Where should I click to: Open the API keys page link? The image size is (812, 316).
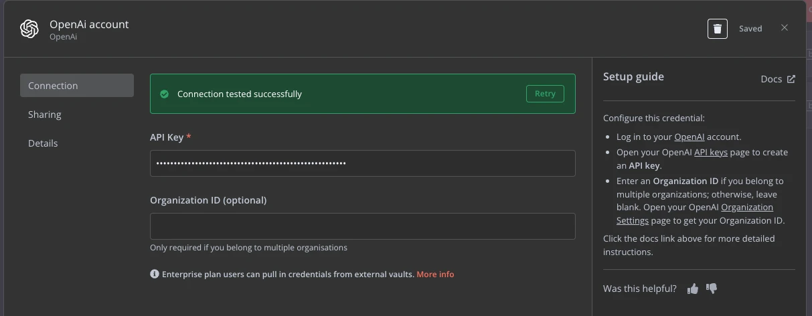(710, 153)
